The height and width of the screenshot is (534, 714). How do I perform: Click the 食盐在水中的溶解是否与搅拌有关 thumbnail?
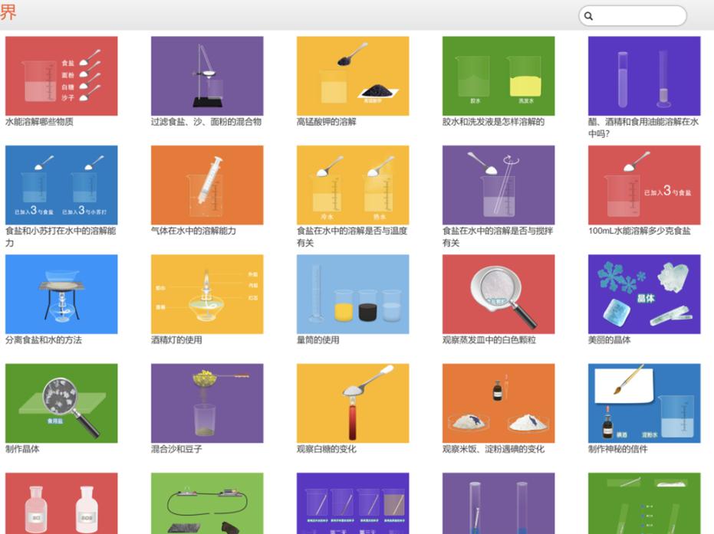[x=498, y=185]
